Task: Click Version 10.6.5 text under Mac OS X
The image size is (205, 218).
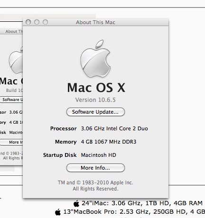Action: [95, 100]
